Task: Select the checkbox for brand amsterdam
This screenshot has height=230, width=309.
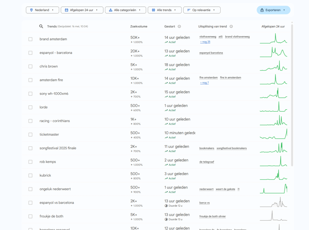Action: (x=30, y=39)
